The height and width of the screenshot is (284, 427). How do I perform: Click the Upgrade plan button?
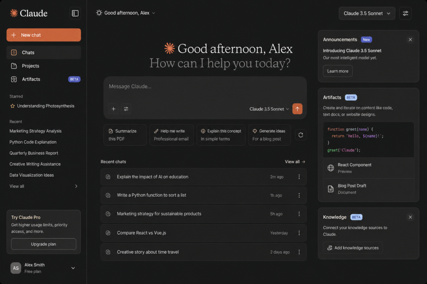pyautogui.click(x=43, y=244)
